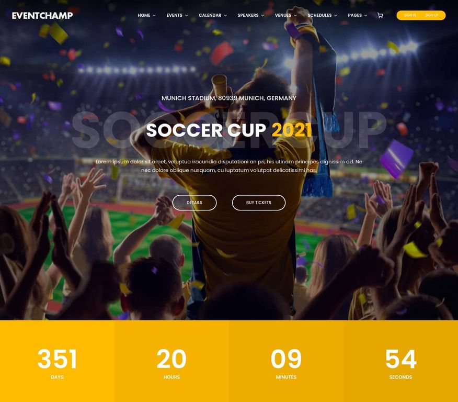The width and height of the screenshot is (458, 402).
Task: Expand the Calendar dropdown arrow
Action: (225, 16)
